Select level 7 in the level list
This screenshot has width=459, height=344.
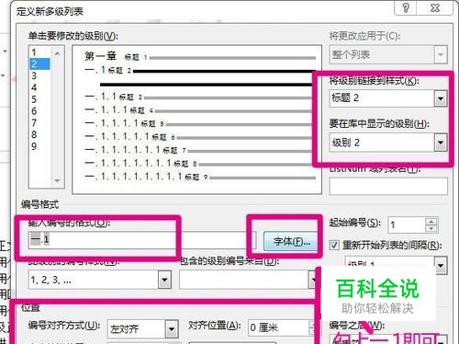(34, 123)
